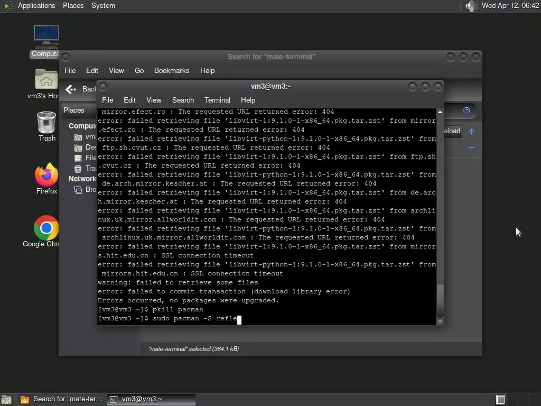Click the terminal command prompt line

170,319
